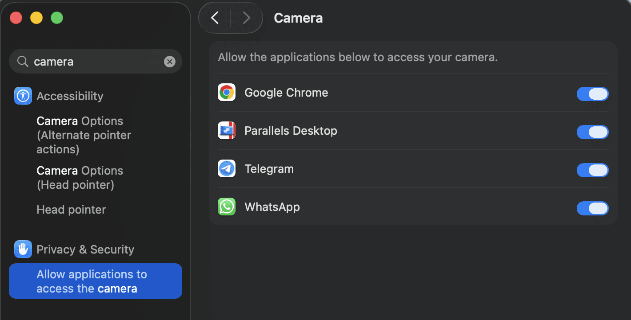Select 'Allow applications to access the camera'
Viewport: 631px width, 320px height.
(x=96, y=281)
